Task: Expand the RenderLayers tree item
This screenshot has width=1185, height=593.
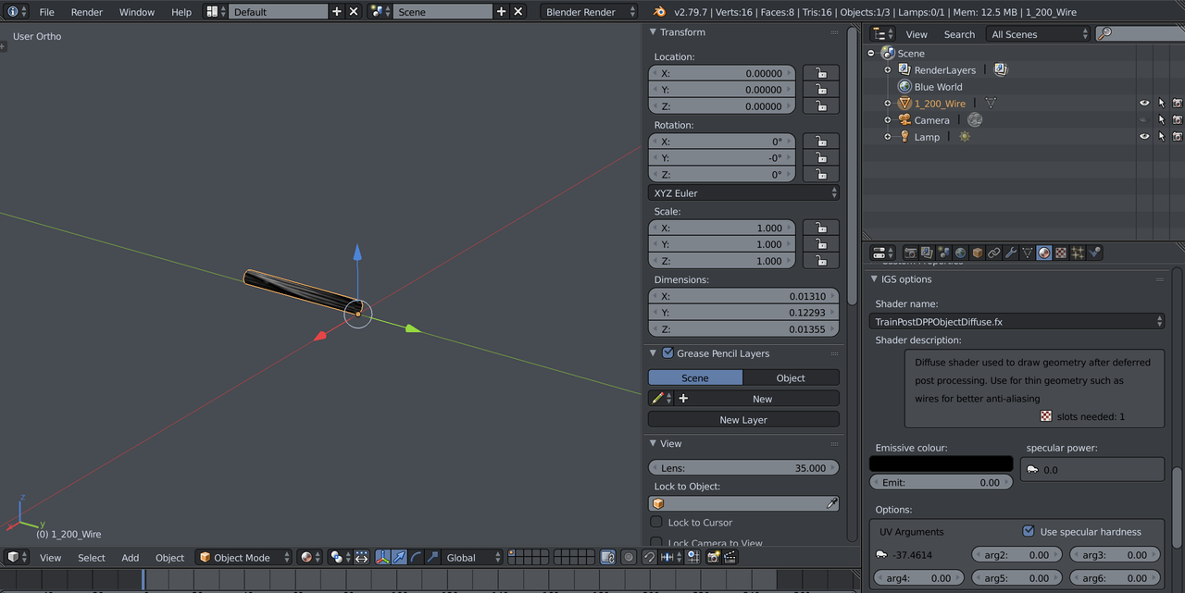Action: coord(888,70)
